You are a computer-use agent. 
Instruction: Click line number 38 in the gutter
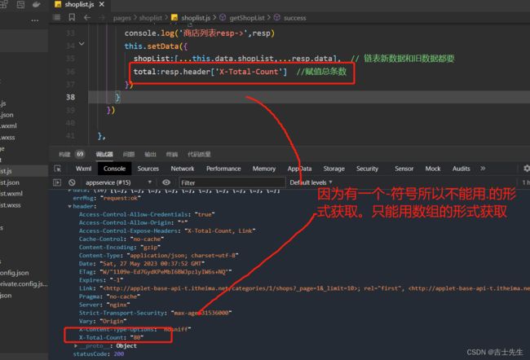click(71, 97)
